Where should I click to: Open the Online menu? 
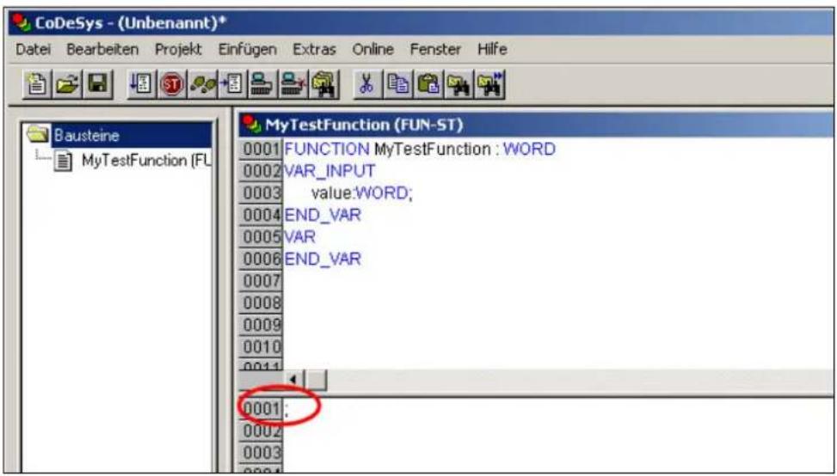coord(372,50)
